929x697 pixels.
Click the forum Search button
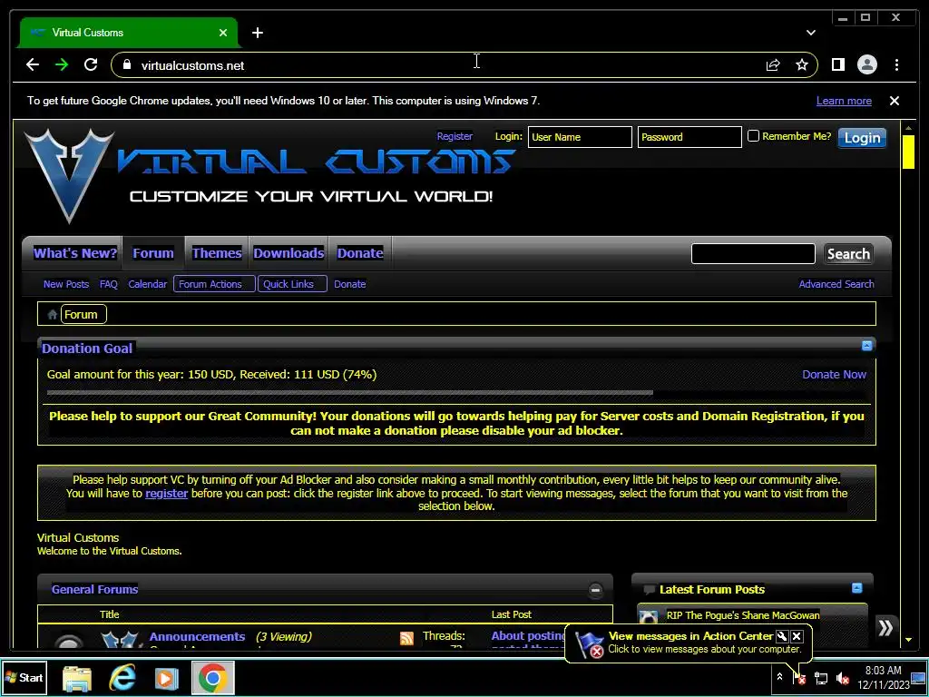848,254
